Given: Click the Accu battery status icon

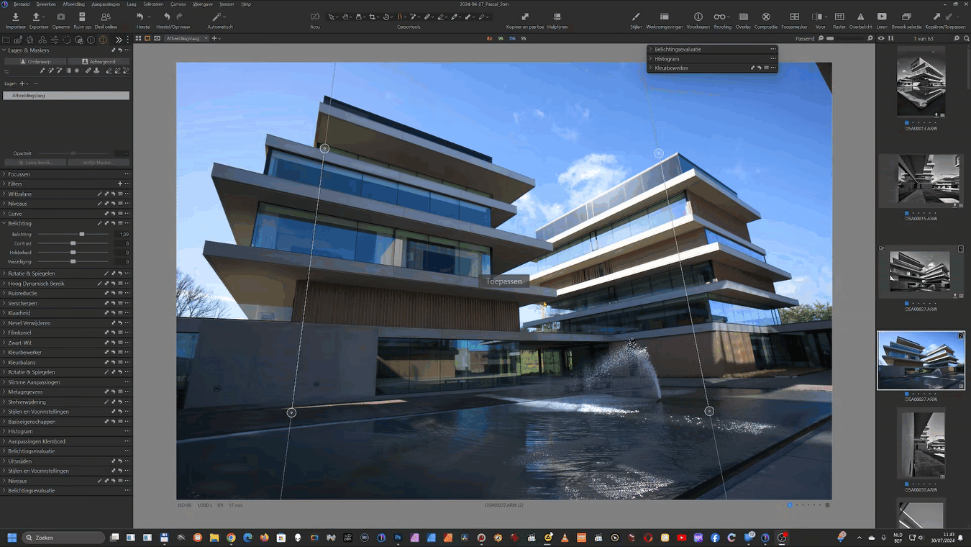Looking at the screenshot, I should [x=315, y=17].
